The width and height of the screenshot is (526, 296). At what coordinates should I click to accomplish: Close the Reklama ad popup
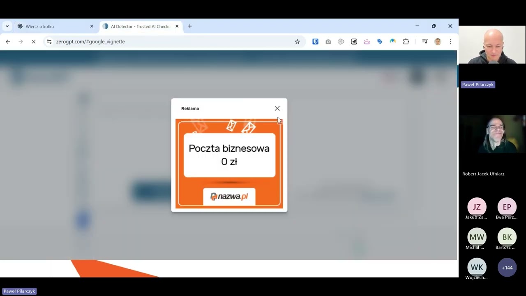277,109
